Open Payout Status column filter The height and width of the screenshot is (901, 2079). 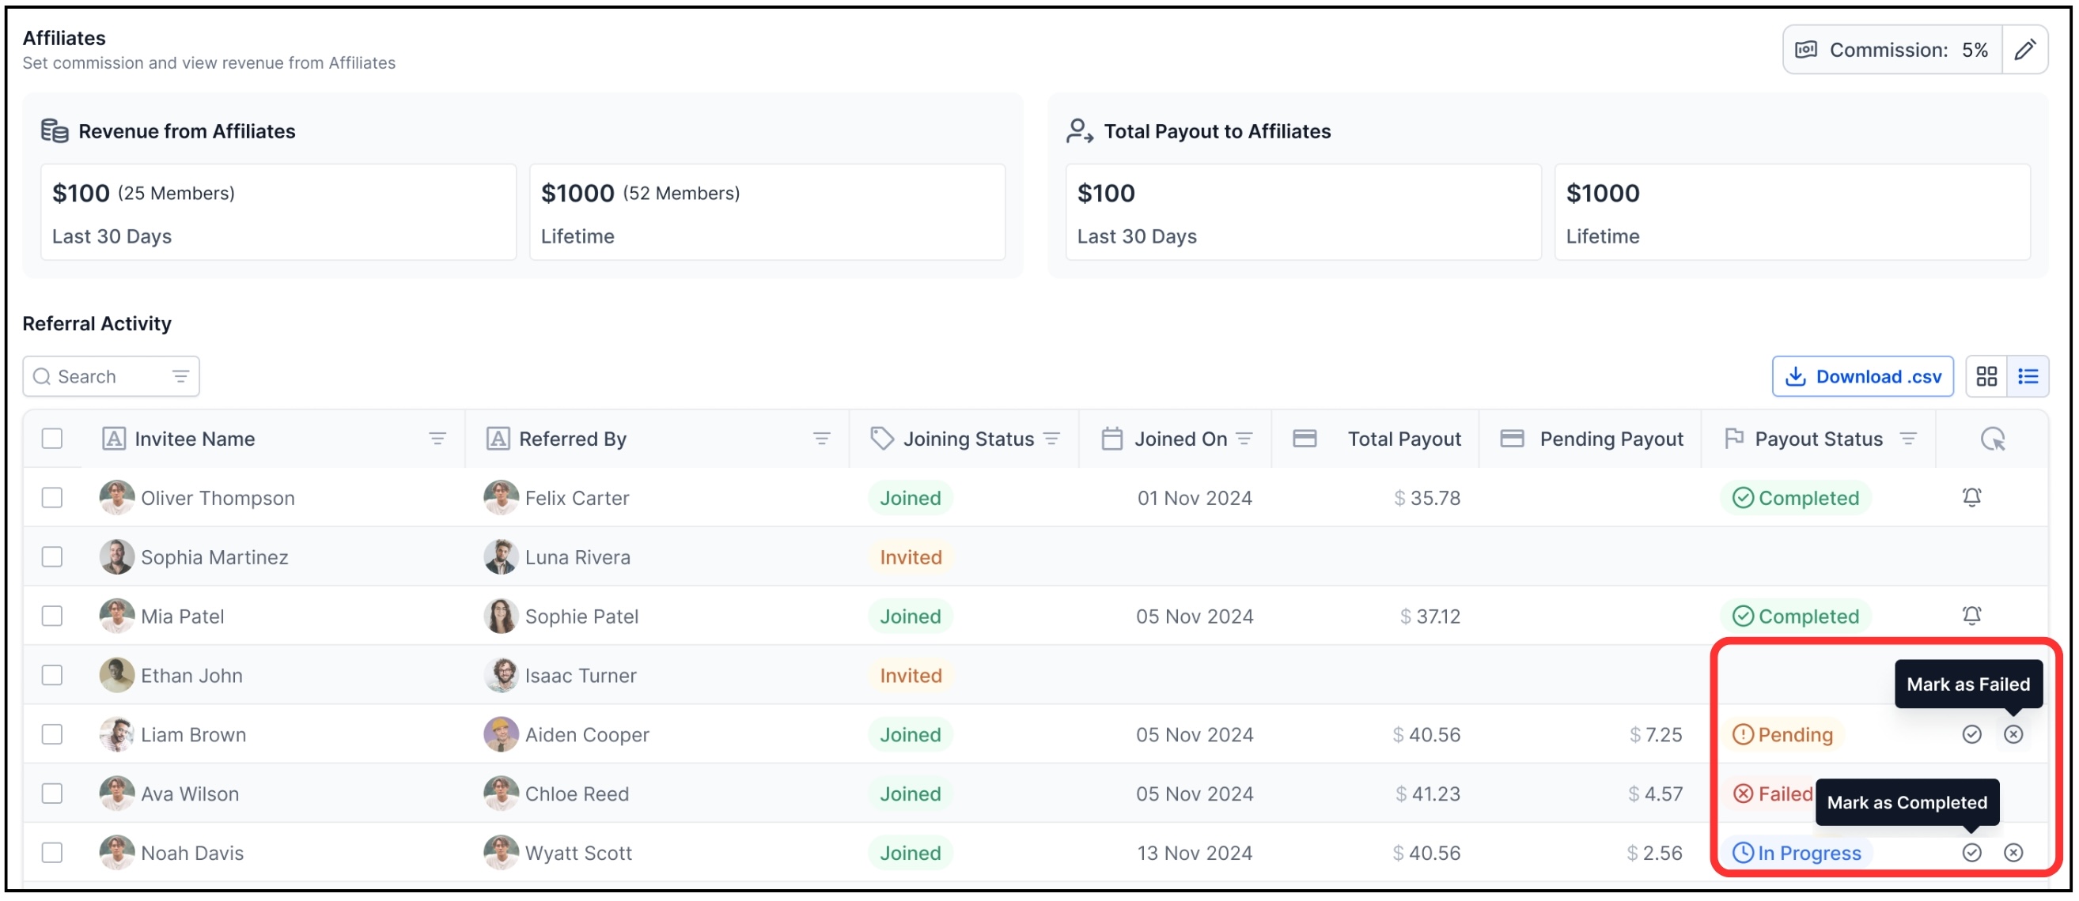[x=1907, y=439]
